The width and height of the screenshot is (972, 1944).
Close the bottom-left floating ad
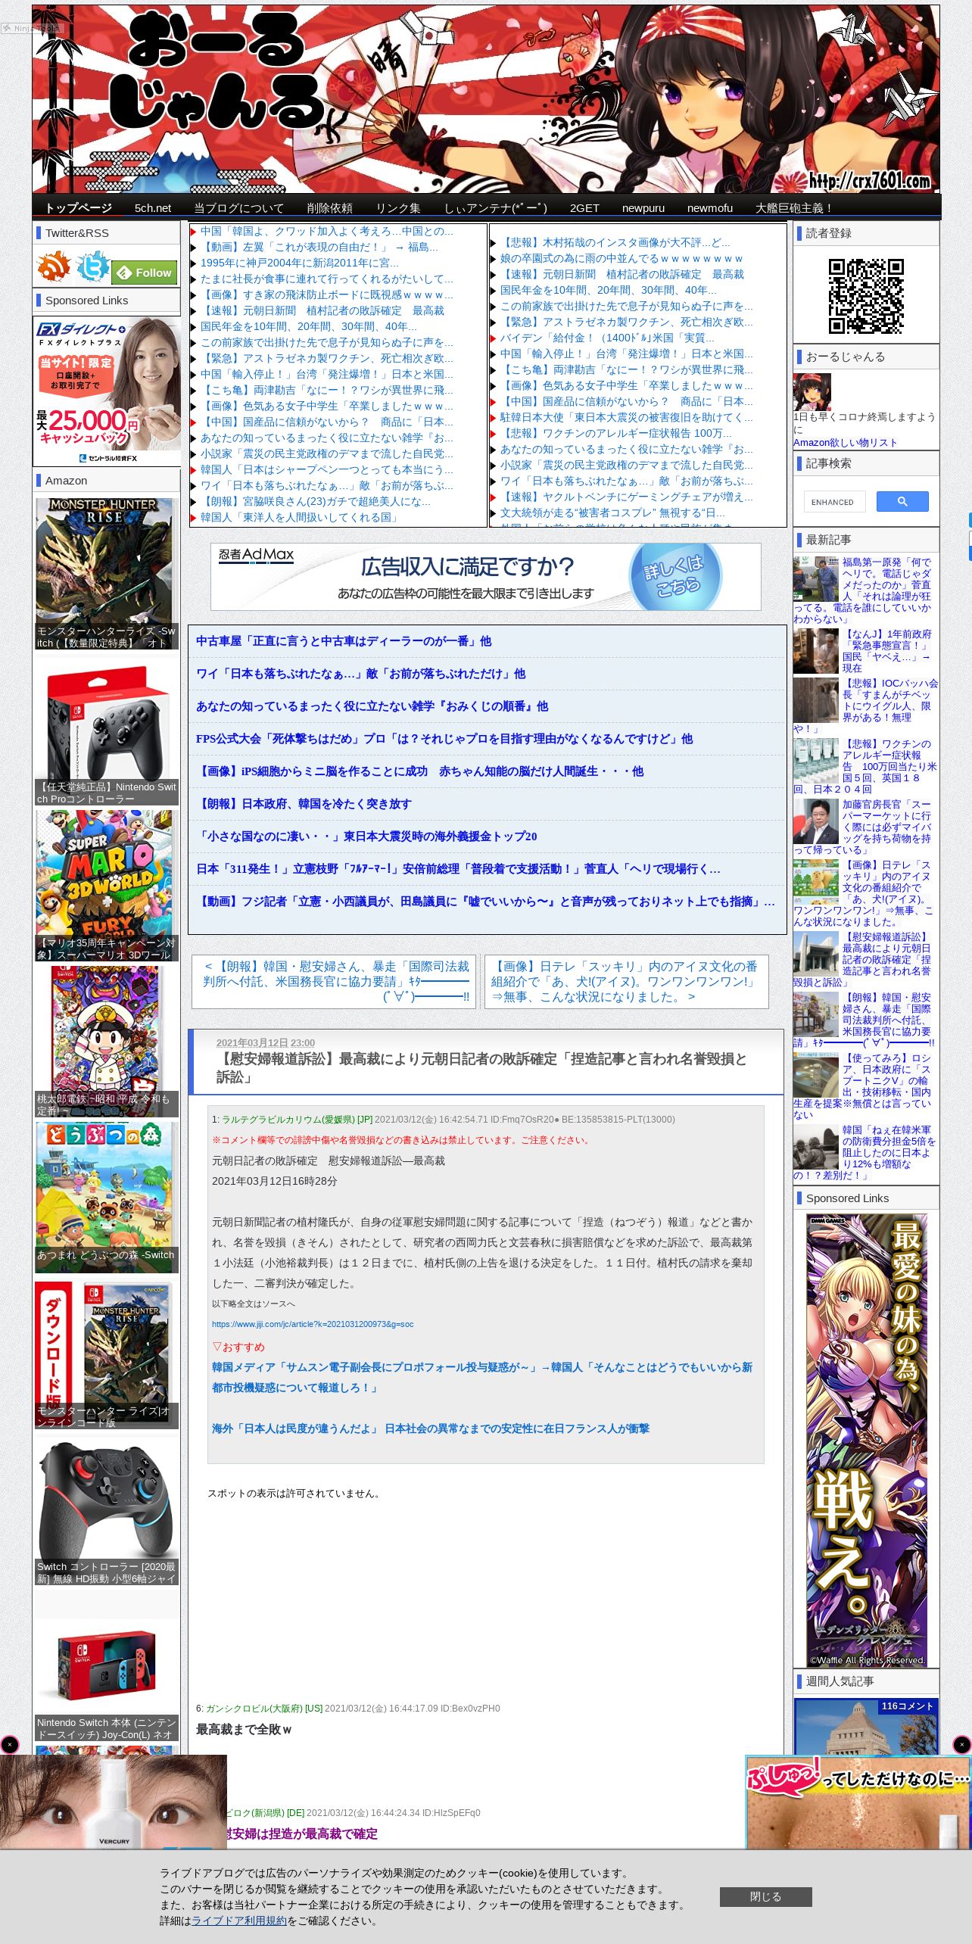tap(10, 1744)
